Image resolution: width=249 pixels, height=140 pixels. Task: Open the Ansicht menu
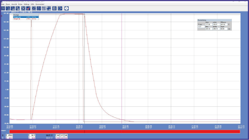click(x=14, y=4)
